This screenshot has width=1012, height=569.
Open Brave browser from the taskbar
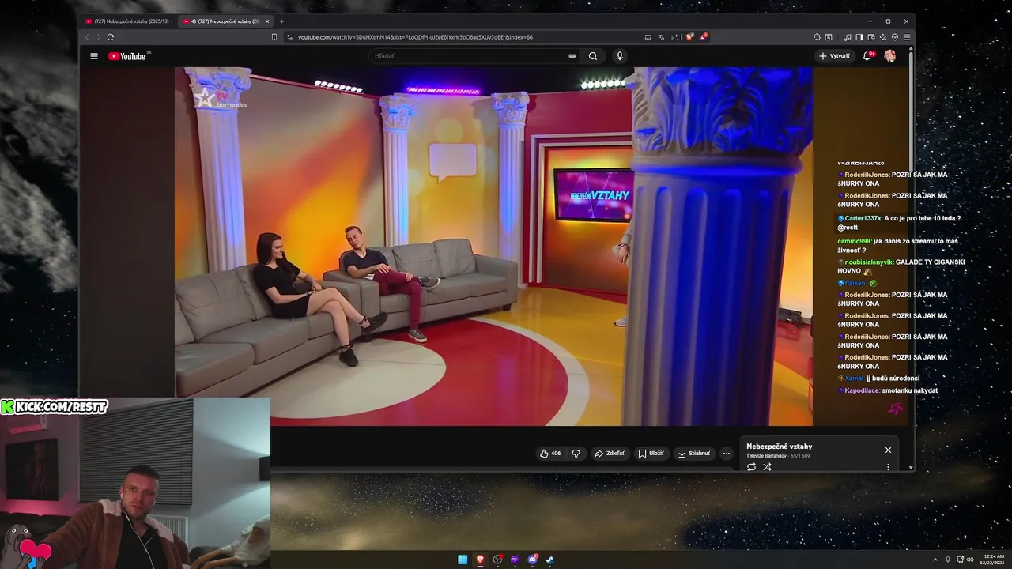[480, 560]
